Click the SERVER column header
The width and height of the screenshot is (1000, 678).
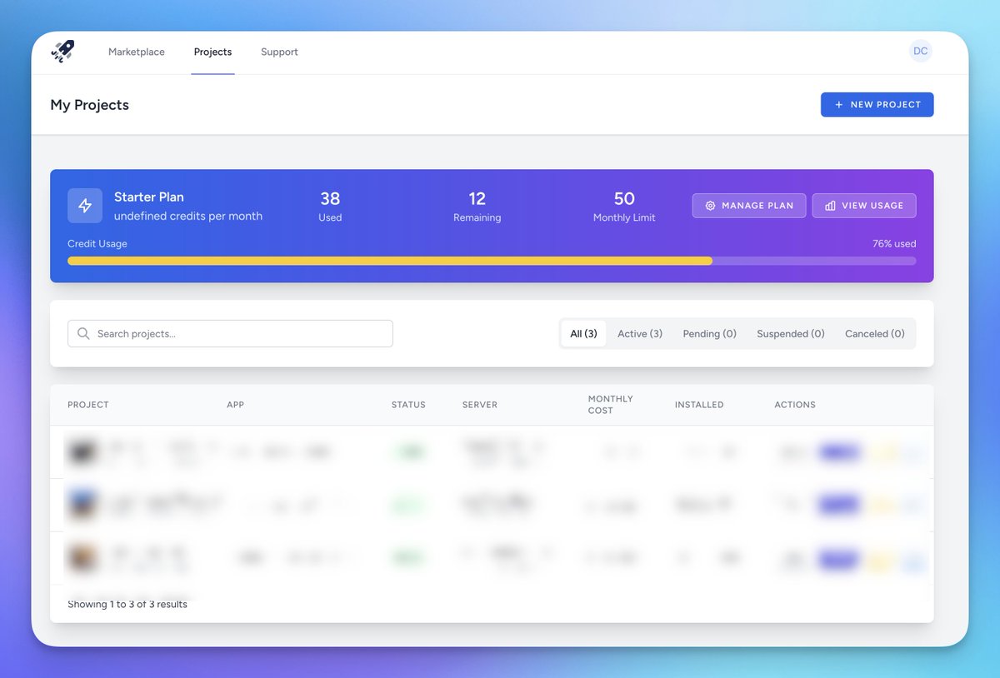click(x=480, y=405)
